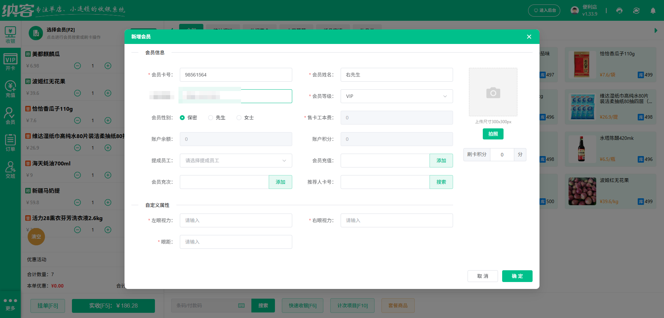Open 进入后台 in the top bar
664x318 pixels.
544,10
